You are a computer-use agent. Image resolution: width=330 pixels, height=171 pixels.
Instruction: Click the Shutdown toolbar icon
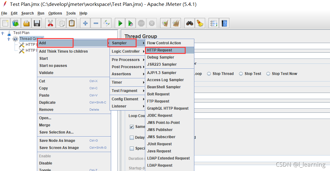click(x=151, y=23)
